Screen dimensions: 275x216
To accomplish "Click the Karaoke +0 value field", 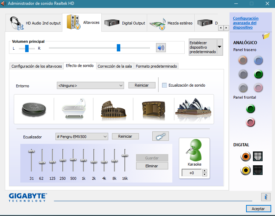I will click(192, 173).
